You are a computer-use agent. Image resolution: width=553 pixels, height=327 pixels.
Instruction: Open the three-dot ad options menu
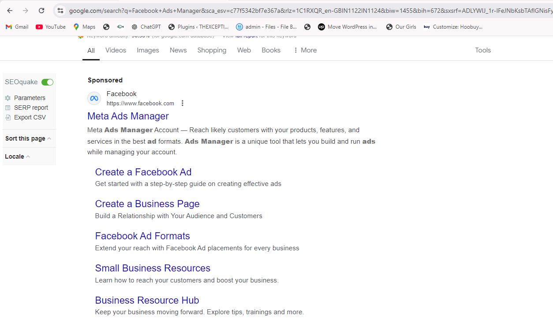(x=183, y=103)
